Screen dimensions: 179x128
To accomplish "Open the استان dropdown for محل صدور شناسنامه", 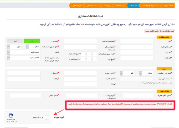I will pos(33,47).
